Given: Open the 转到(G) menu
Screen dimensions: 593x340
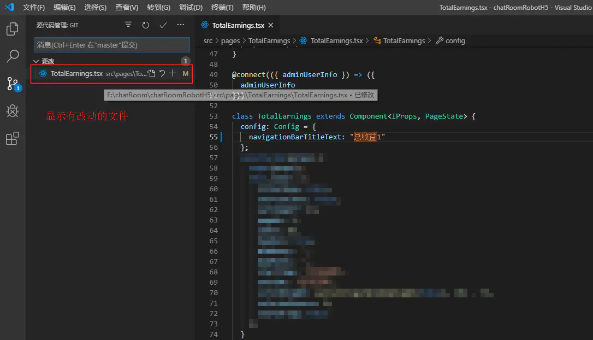Looking at the screenshot, I should [x=158, y=7].
